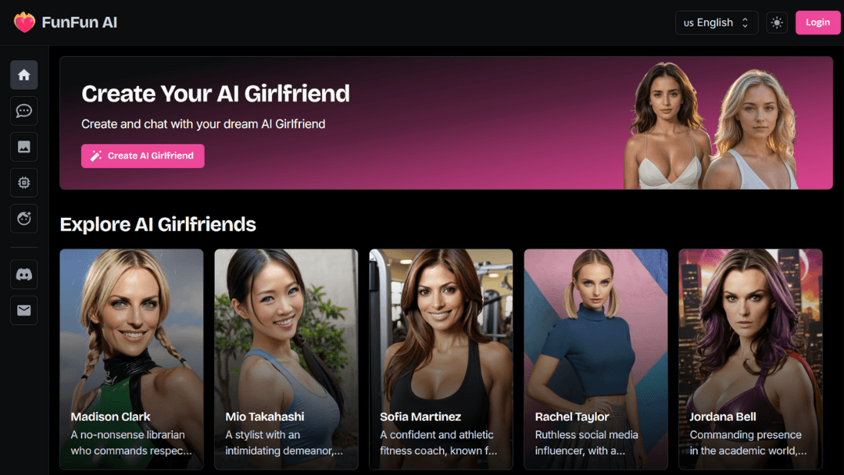Toggle the light/dark theme sun button

[x=777, y=23]
